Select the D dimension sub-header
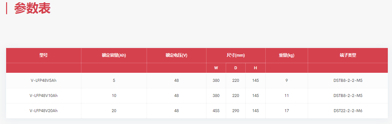 tap(236, 68)
